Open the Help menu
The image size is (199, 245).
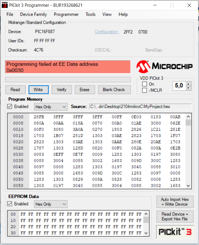(123, 14)
